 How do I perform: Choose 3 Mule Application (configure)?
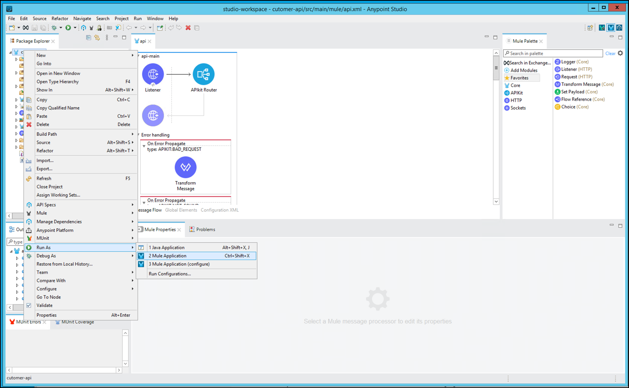pos(197,264)
